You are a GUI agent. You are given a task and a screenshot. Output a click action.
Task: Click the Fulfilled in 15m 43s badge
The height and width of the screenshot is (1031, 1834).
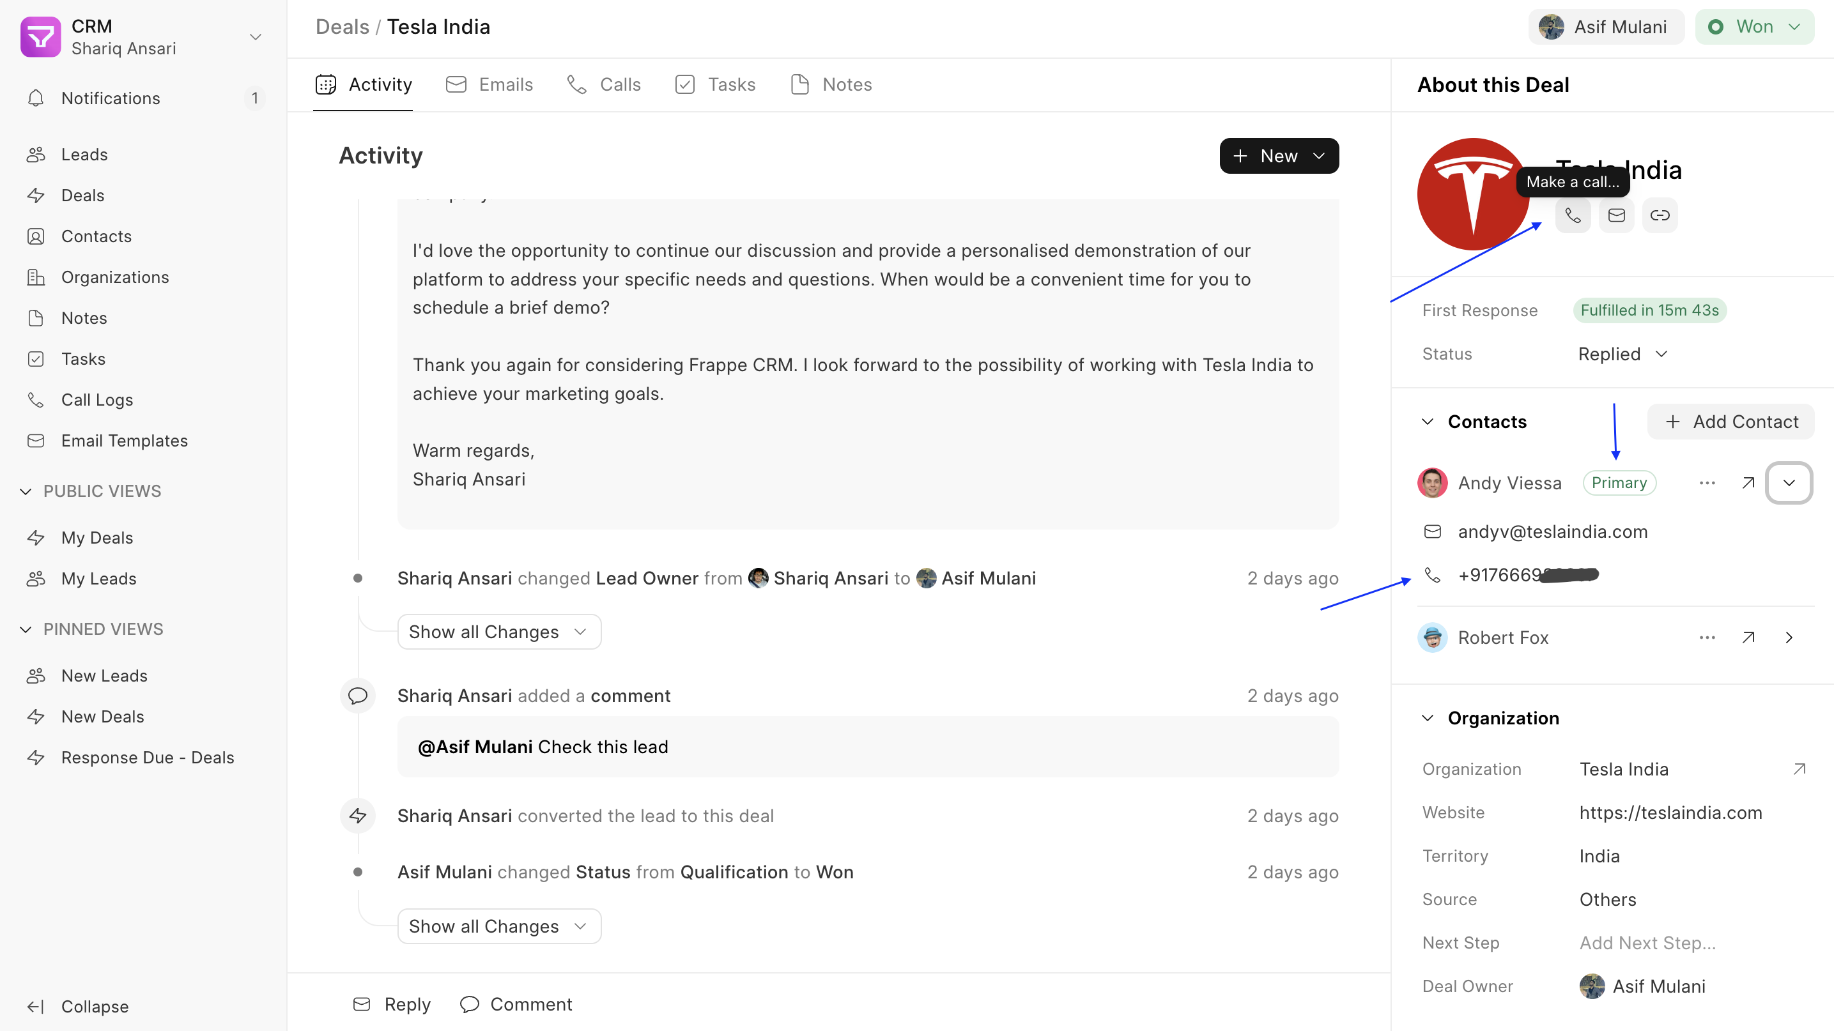[1649, 310]
